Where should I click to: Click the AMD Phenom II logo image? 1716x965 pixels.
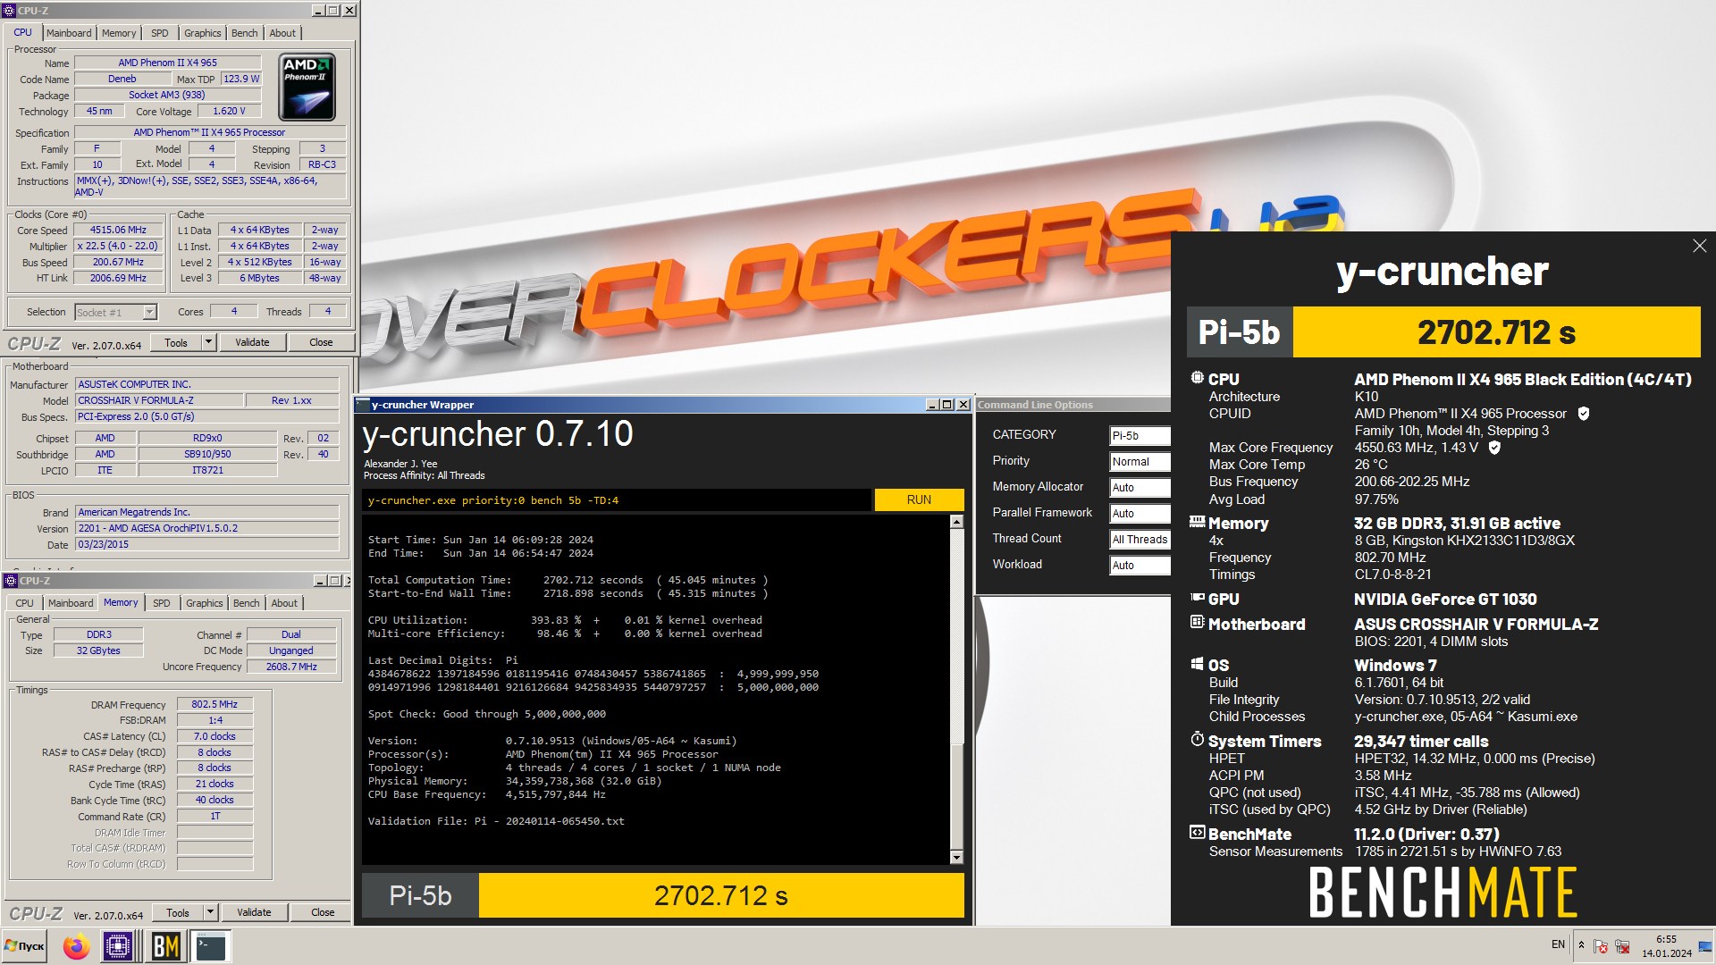307,87
